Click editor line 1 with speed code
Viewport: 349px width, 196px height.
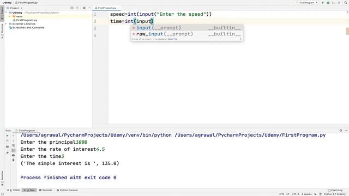161,14
